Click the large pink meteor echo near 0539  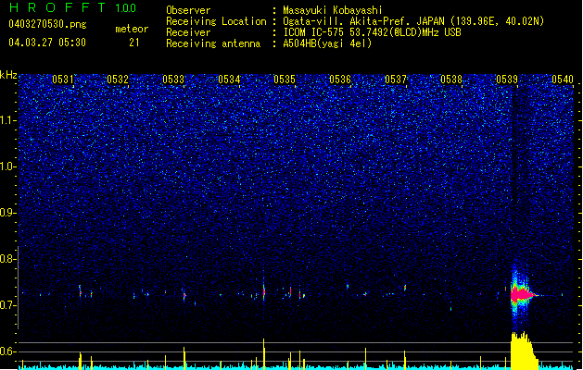(522, 295)
